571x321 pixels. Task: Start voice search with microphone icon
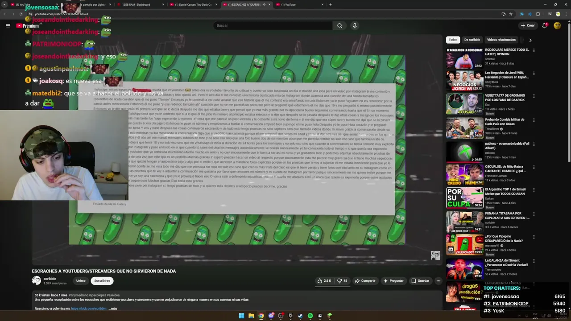(x=355, y=25)
